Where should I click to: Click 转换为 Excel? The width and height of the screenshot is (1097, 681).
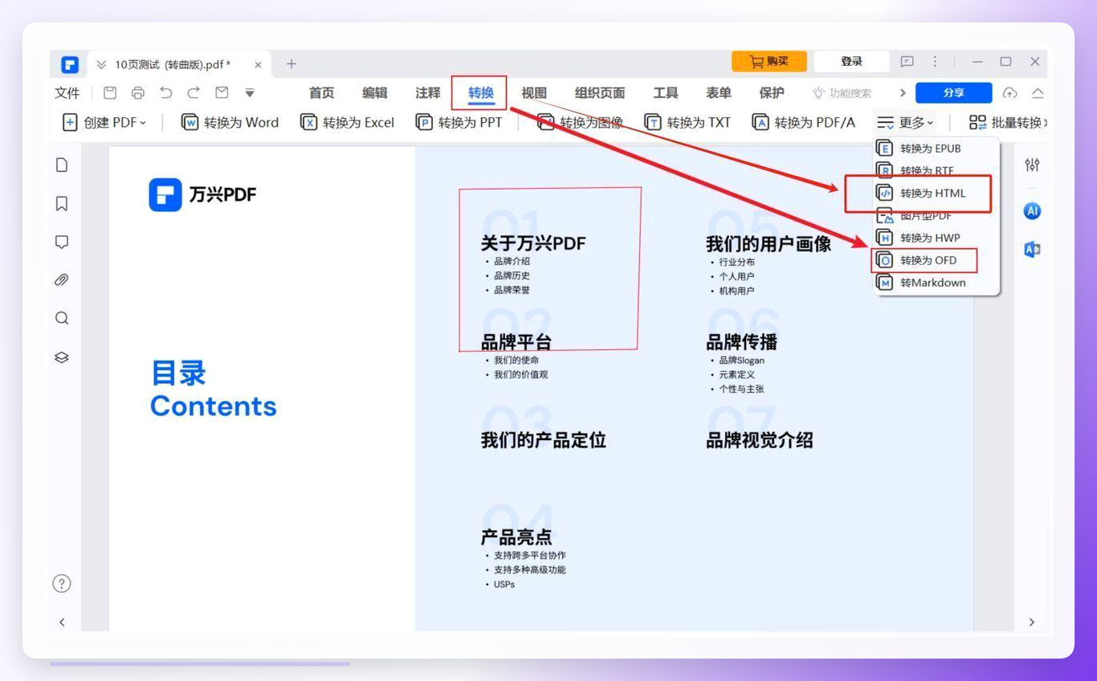[x=347, y=122]
